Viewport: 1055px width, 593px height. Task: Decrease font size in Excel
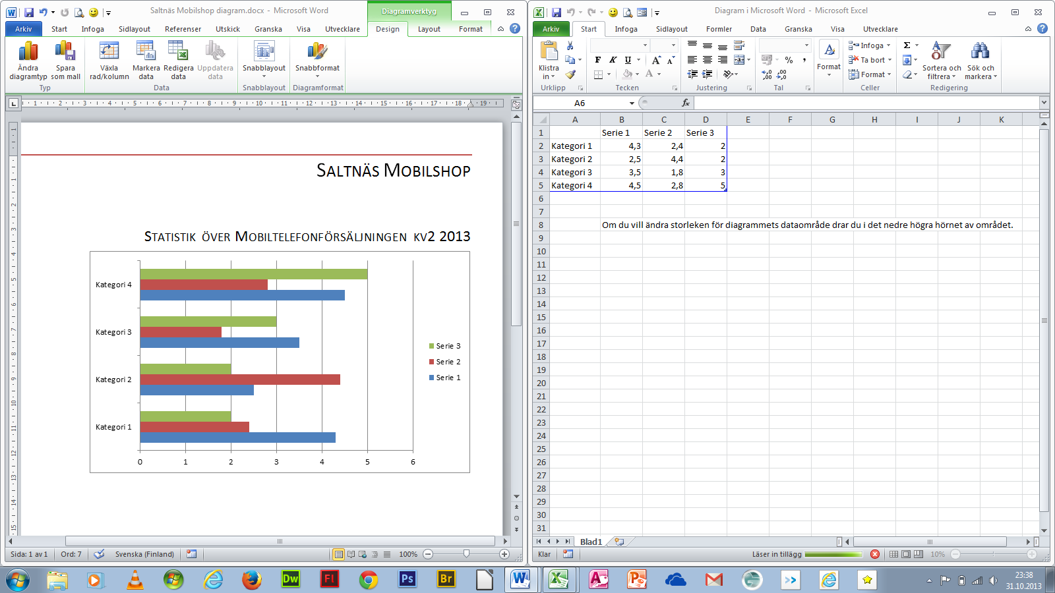tap(671, 60)
